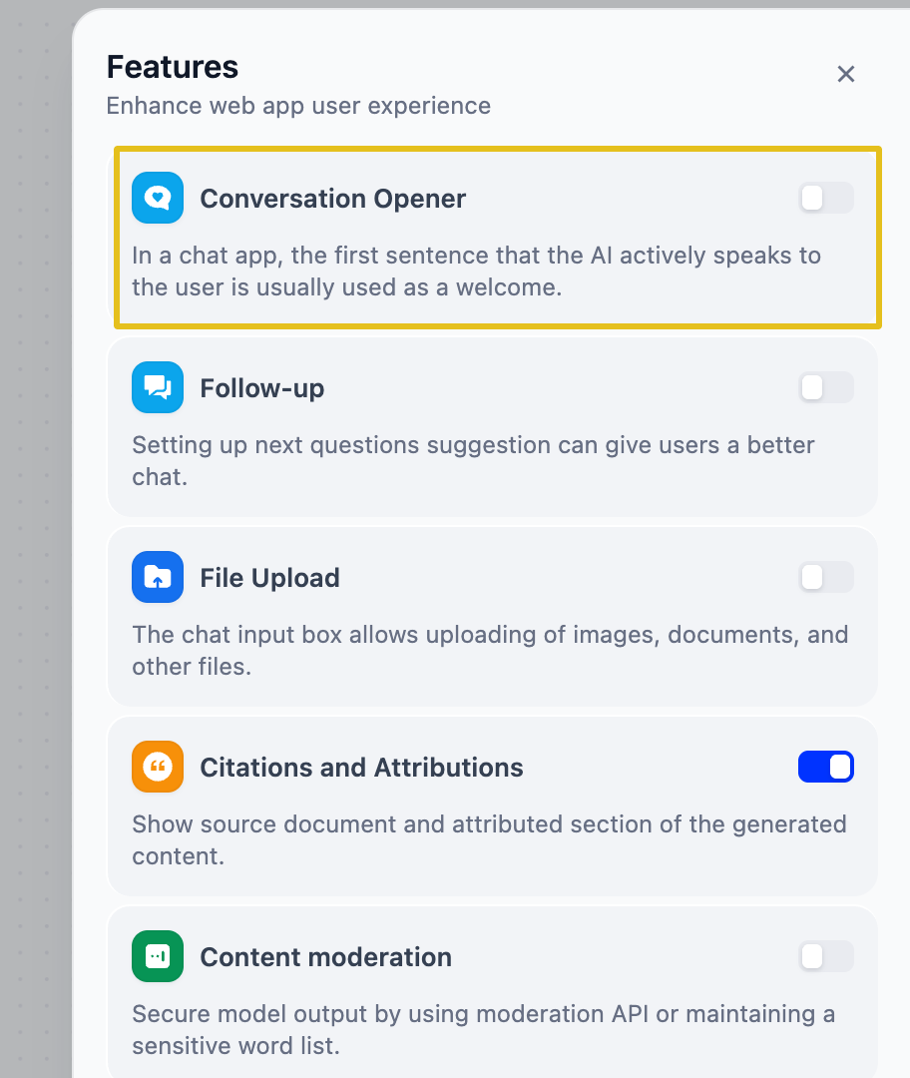Screen dimensions: 910x1078
Task: Click the Conversation Opener chat-heart icon
Action: 158,198
